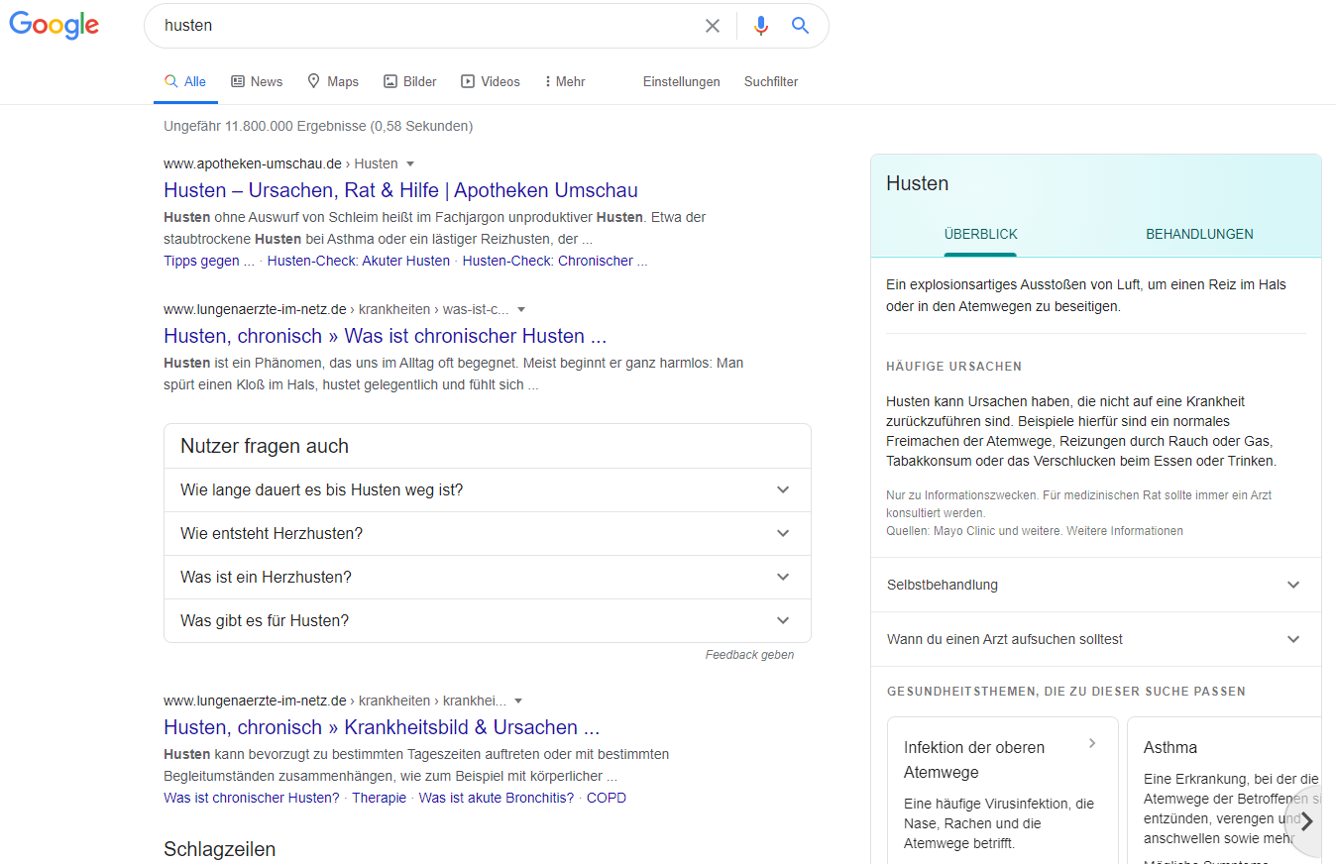Viewport: 1336px width, 864px height.
Task: Open Maps via the location pin icon
Action: [x=310, y=81]
